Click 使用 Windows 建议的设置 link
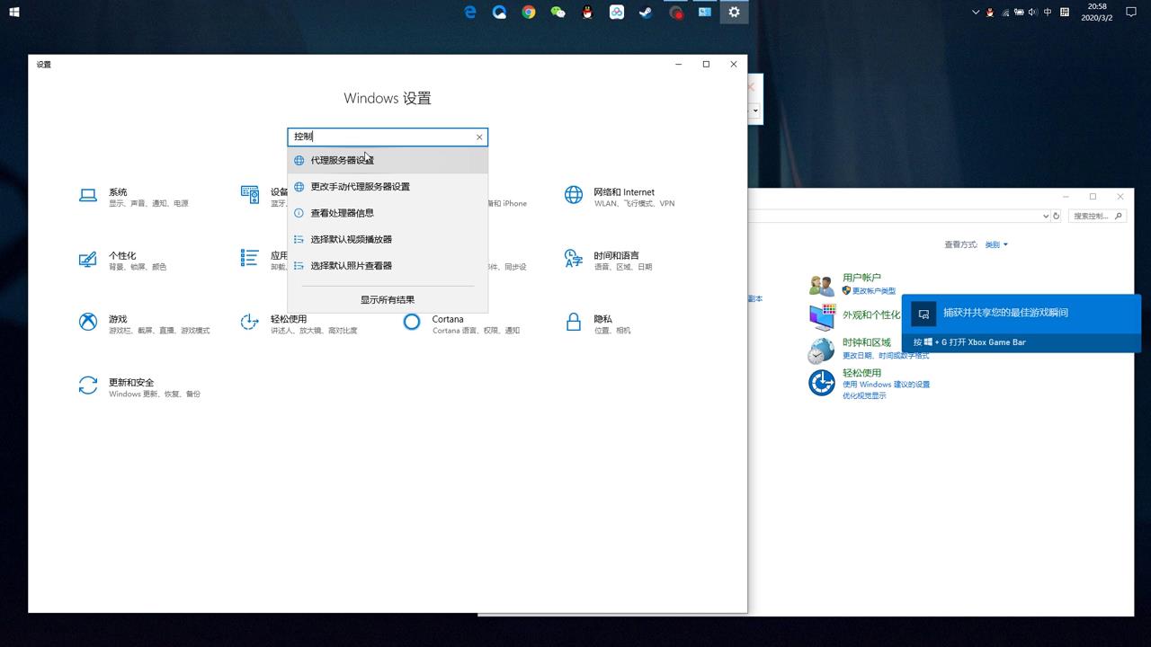 point(886,385)
